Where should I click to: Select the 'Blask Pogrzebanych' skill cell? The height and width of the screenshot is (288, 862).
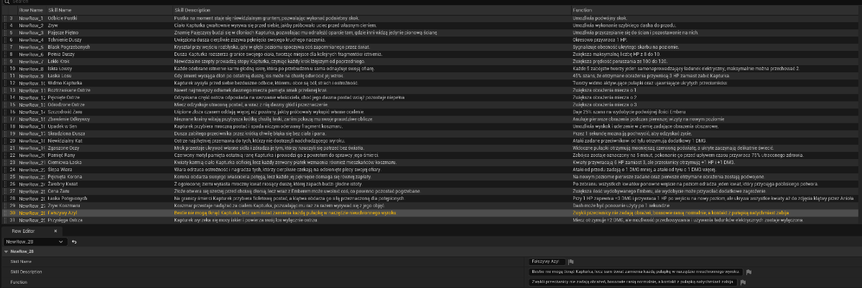pyautogui.click(x=70, y=47)
